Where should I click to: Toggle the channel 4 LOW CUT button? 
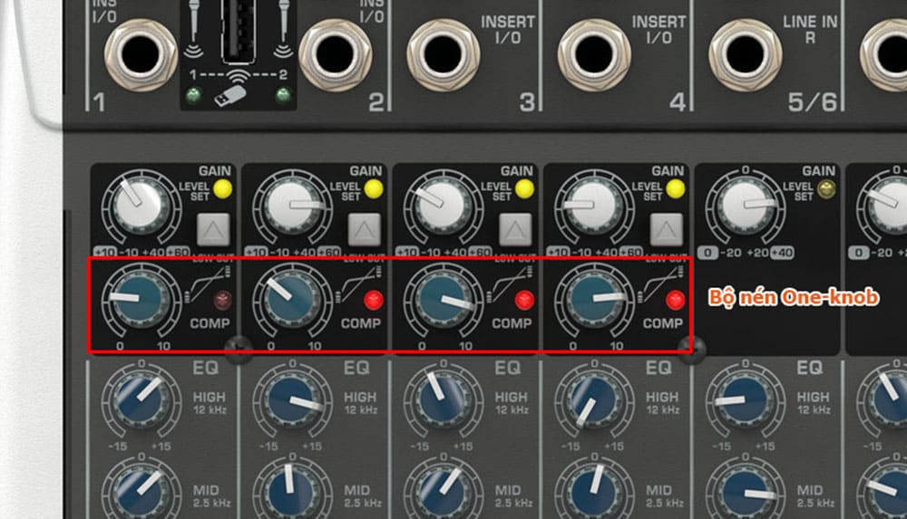(x=667, y=229)
